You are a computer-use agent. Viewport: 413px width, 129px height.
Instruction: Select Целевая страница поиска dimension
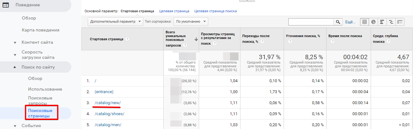click(x=215, y=11)
